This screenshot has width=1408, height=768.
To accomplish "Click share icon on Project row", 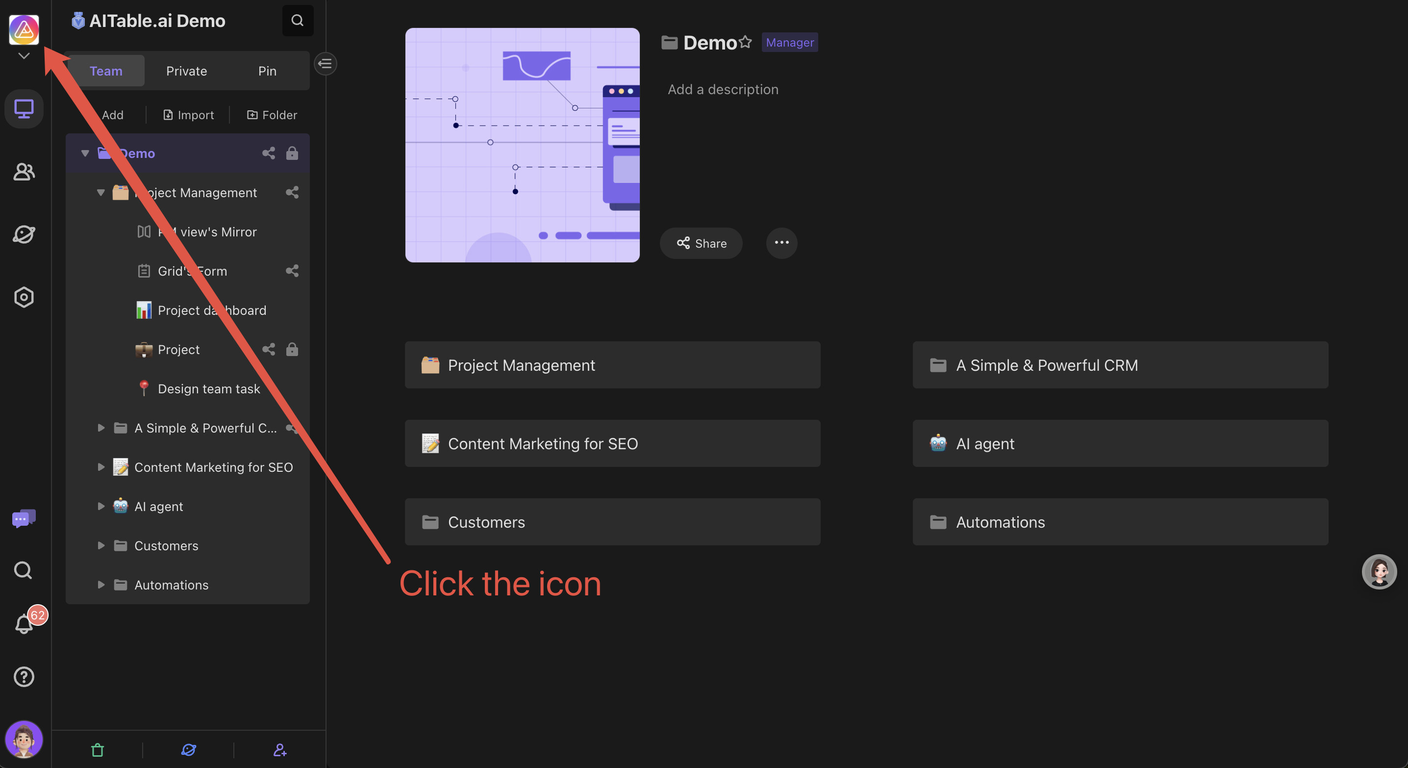I will pyautogui.click(x=268, y=349).
